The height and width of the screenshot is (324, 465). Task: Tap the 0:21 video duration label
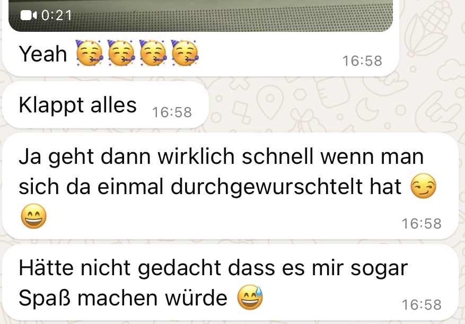click(56, 15)
